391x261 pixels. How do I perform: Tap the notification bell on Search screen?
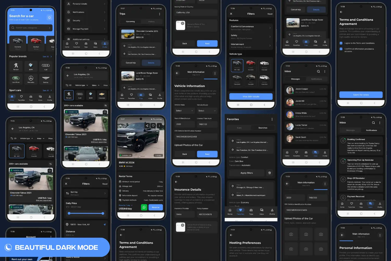[x=49, y=17]
